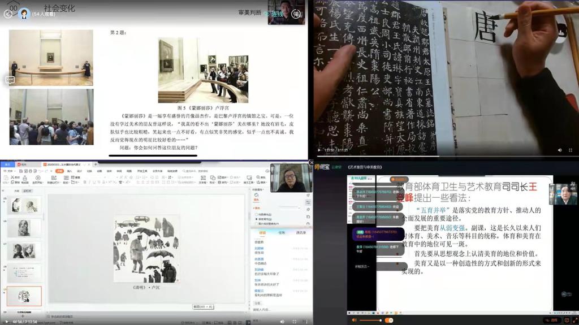Viewport: 579px width, 325px height.
Task: Click the 请输入内容 chat input field
Action: pyautogui.click(x=280, y=310)
